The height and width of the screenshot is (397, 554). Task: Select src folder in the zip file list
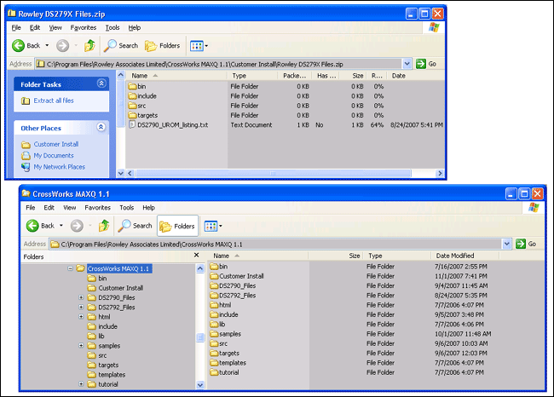tap(137, 106)
